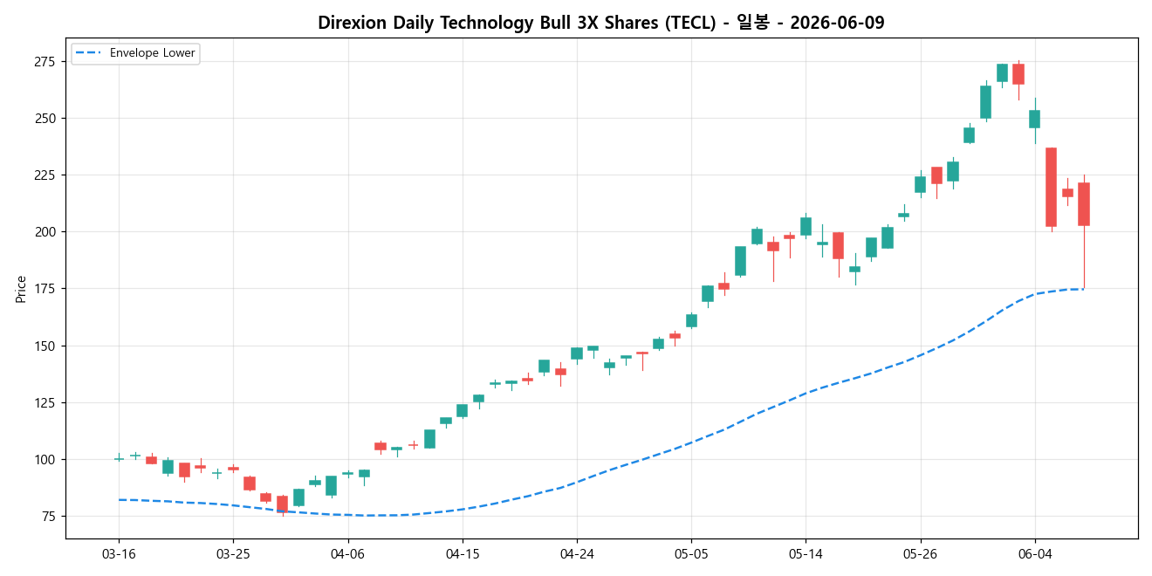Click the green candle at 06-04
The image size is (1152, 576).
click(x=1035, y=119)
